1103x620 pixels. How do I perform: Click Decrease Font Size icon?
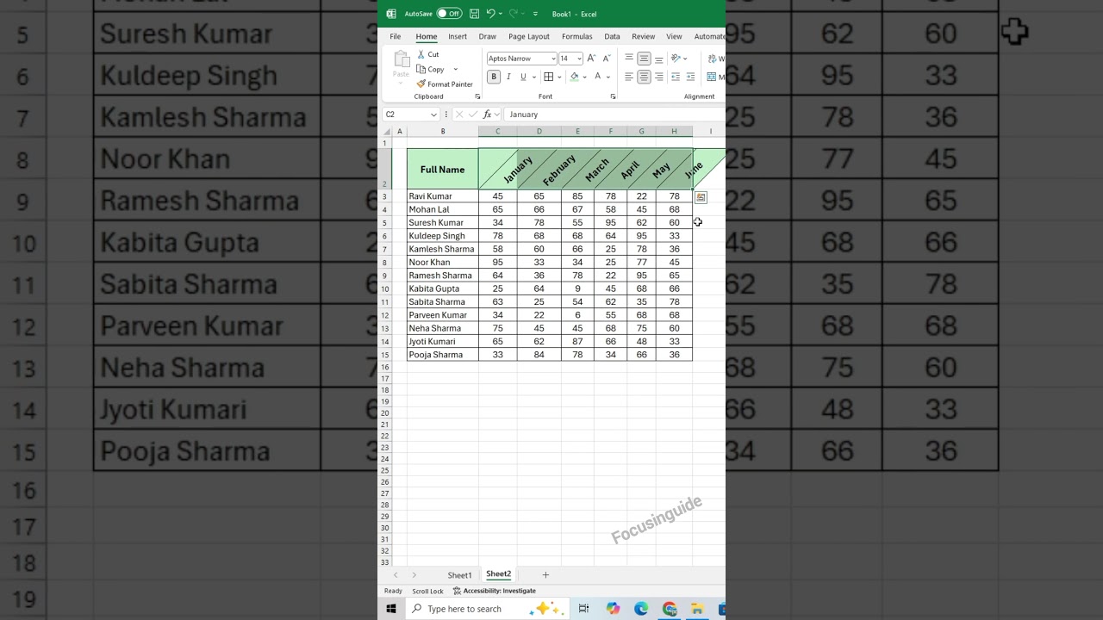point(606,59)
